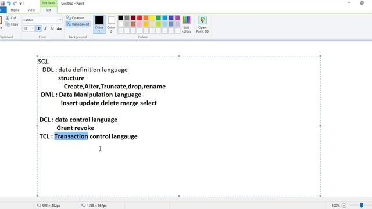Open the File menu tab

point(2,10)
